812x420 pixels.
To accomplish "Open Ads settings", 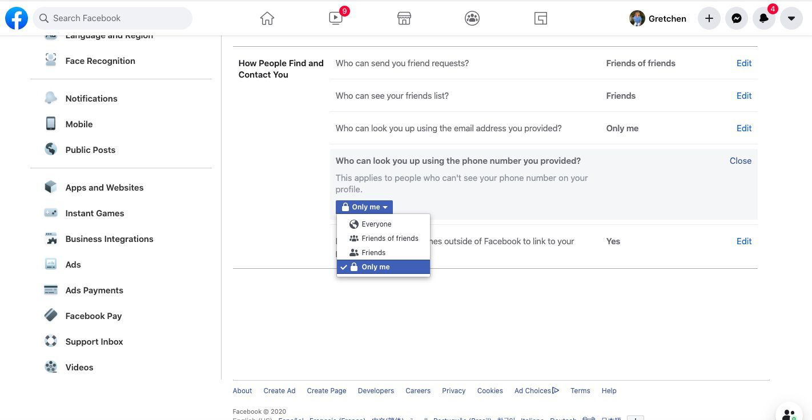I will pos(73,264).
